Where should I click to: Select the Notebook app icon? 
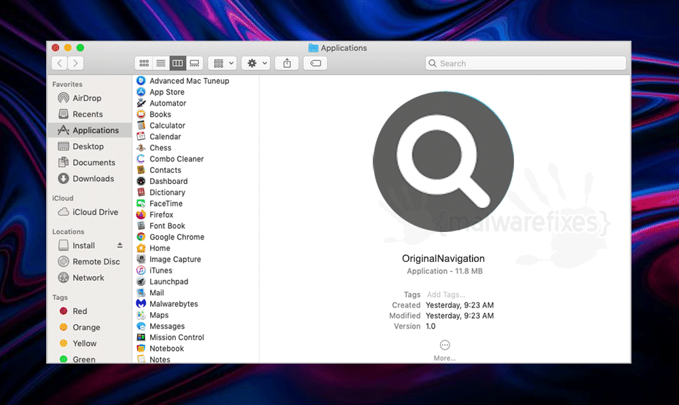141,348
